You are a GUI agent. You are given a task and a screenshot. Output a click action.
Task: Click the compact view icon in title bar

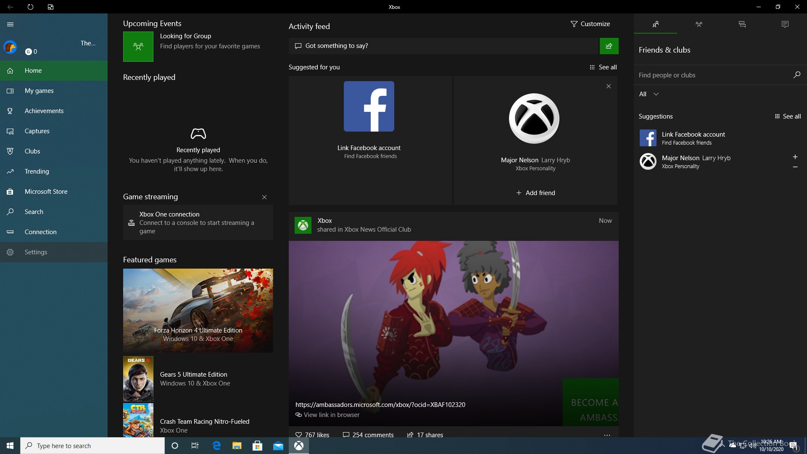pos(50,7)
